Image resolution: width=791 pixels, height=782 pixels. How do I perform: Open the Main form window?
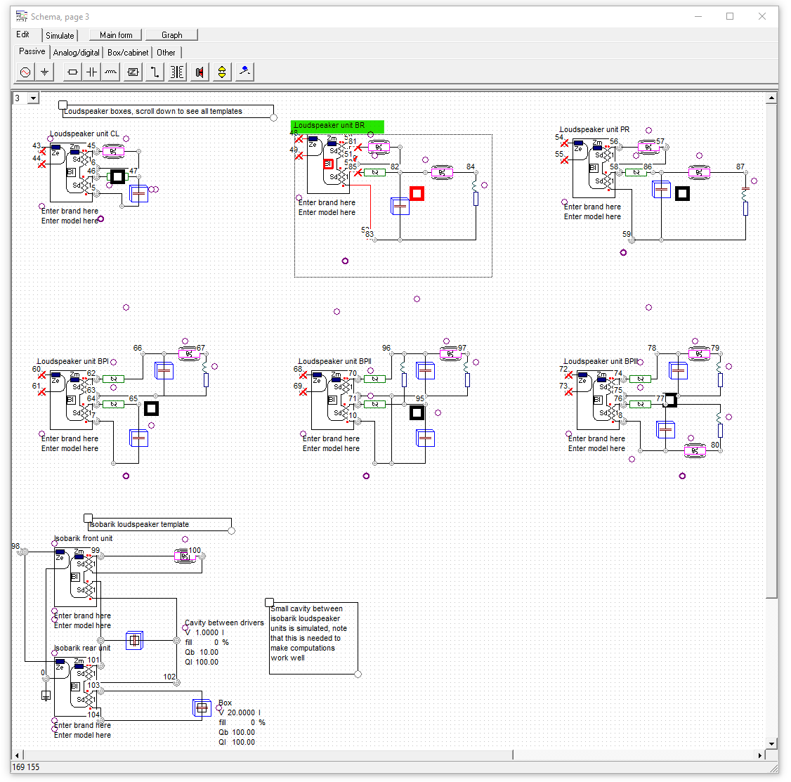115,34
